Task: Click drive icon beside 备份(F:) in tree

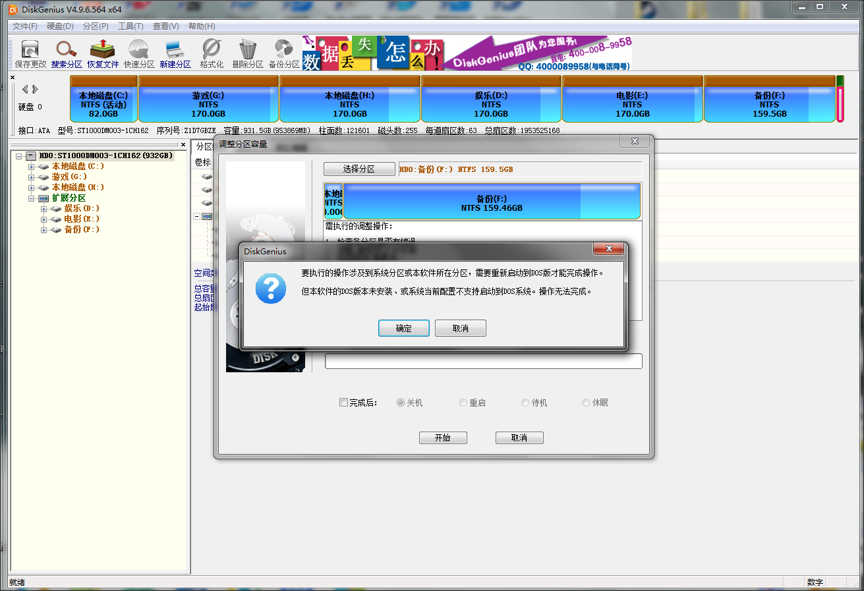Action: 56,230
